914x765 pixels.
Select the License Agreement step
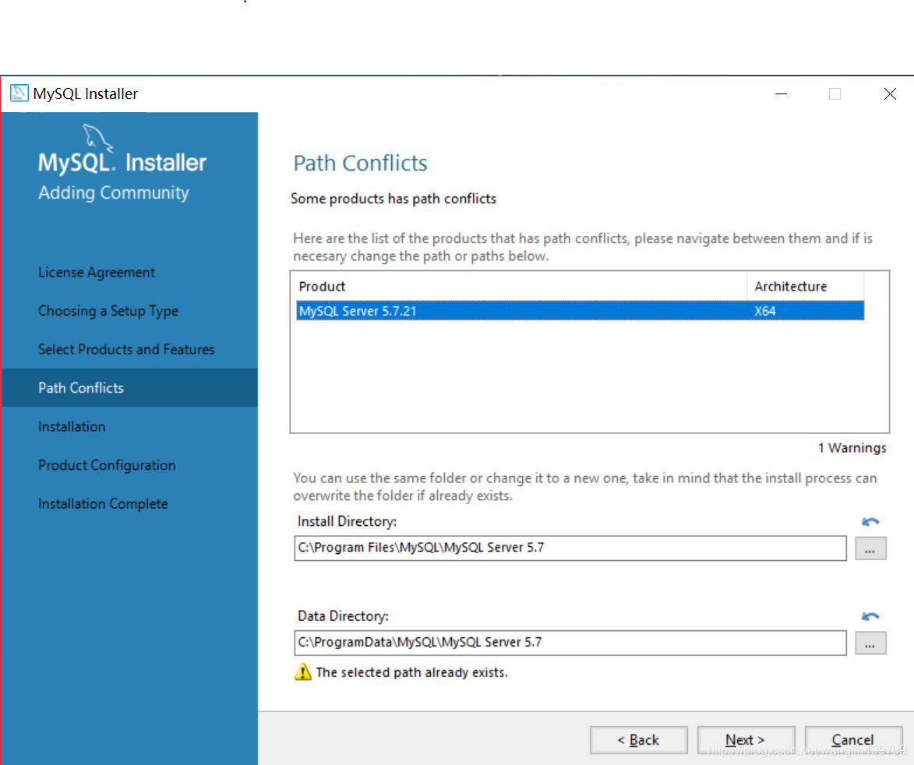coord(96,272)
